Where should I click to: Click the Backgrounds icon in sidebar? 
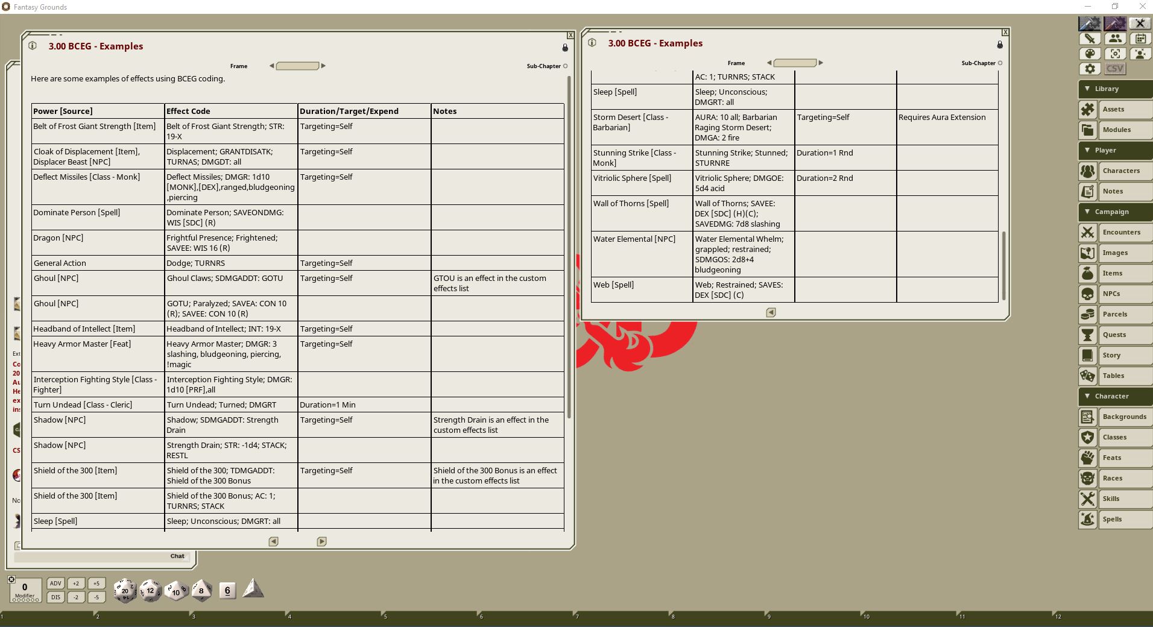pyautogui.click(x=1088, y=417)
